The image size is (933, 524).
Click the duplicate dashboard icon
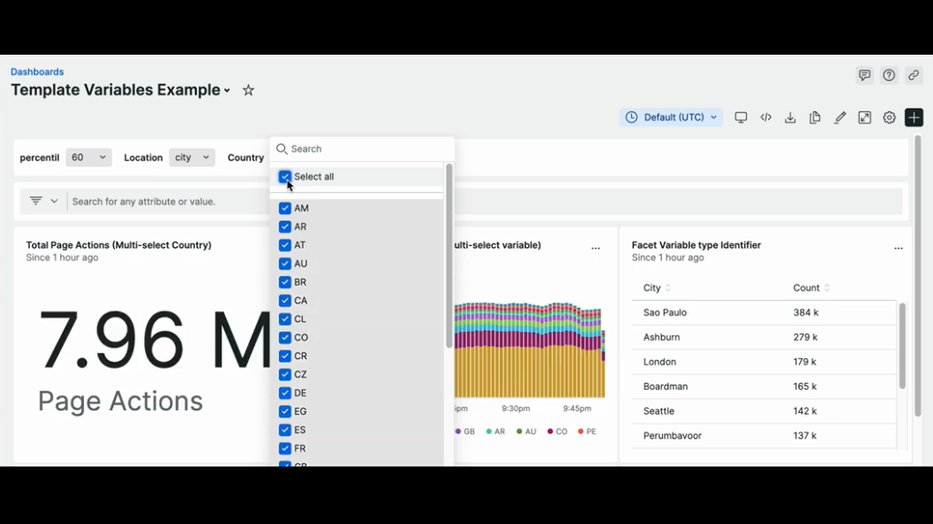(815, 117)
